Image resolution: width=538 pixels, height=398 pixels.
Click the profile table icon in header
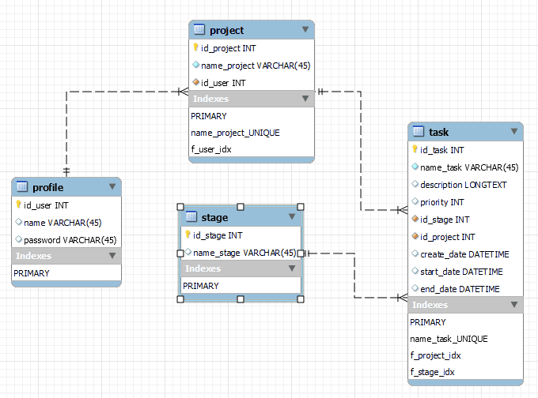(x=22, y=187)
